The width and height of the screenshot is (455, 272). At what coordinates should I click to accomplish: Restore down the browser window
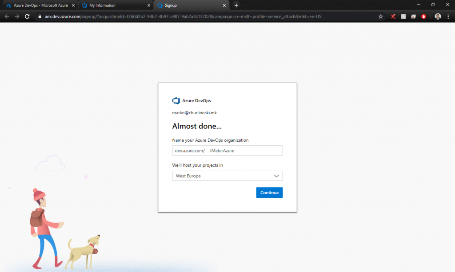(x=433, y=4)
